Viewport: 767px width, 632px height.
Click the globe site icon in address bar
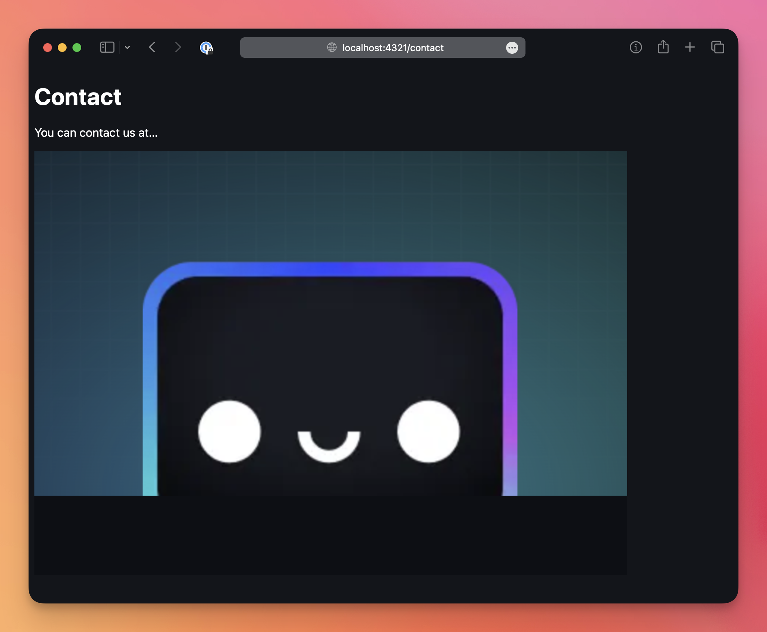pyautogui.click(x=332, y=48)
